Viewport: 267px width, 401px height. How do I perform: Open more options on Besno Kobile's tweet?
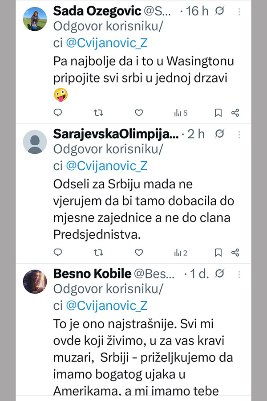click(x=240, y=273)
